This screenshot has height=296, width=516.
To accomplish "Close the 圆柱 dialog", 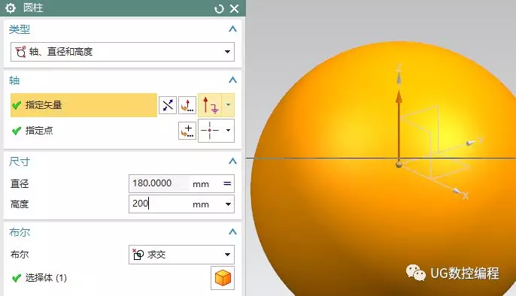I will coord(235,8).
